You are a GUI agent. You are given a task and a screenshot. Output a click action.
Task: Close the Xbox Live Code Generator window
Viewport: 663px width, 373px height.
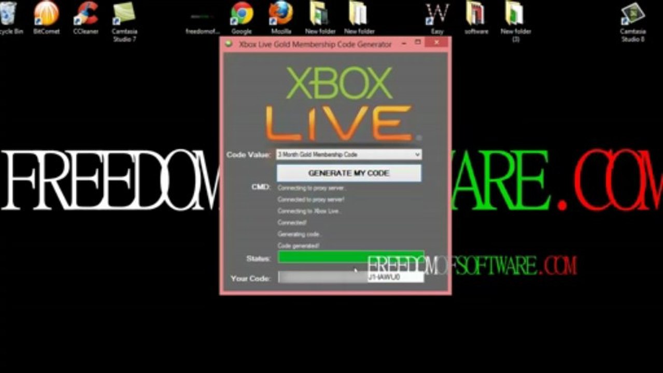(x=437, y=42)
